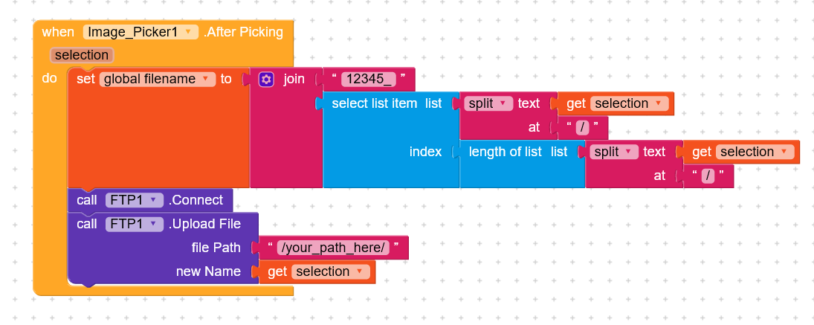
Task: Select the "select list item" block label
Action: [x=374, y=103]
